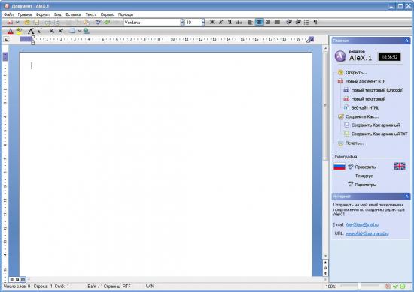This screenshot has height=292, width=414.
Task: Click Сохранить Как архивный TXT
Action: (379, 134)
